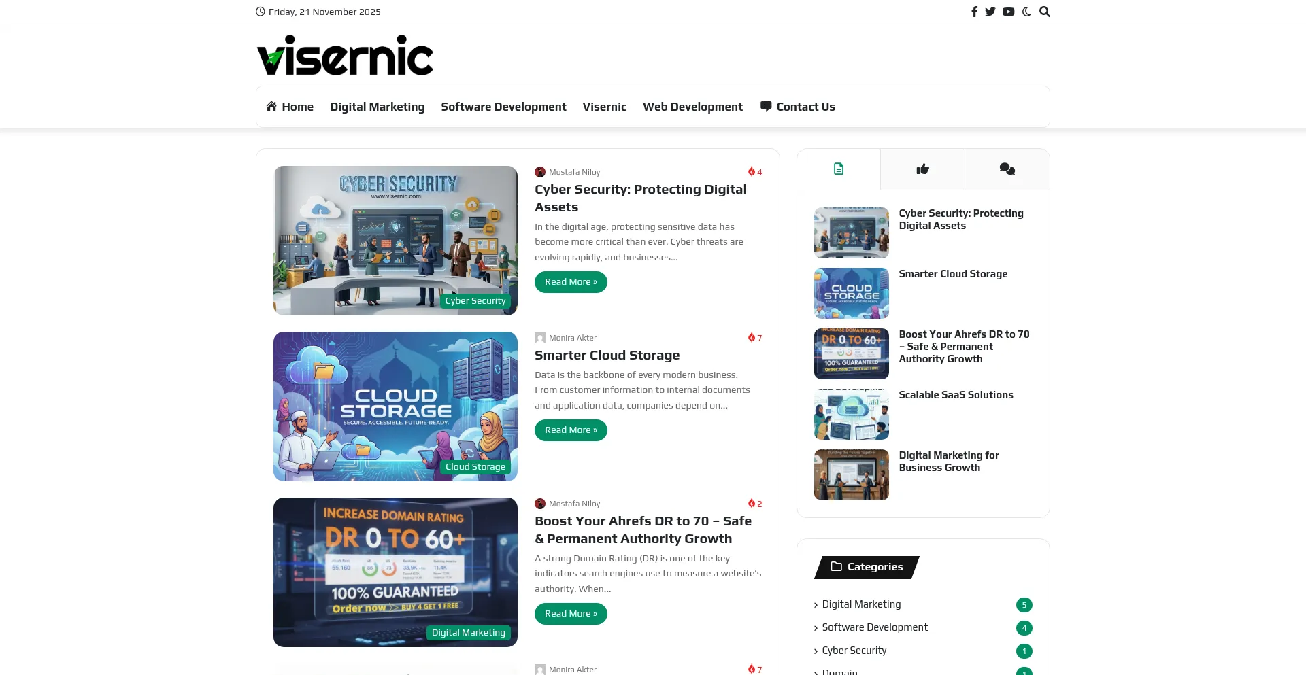Open the Scalable SaaS Solutions sidebar thumbnail

[852, 414]
